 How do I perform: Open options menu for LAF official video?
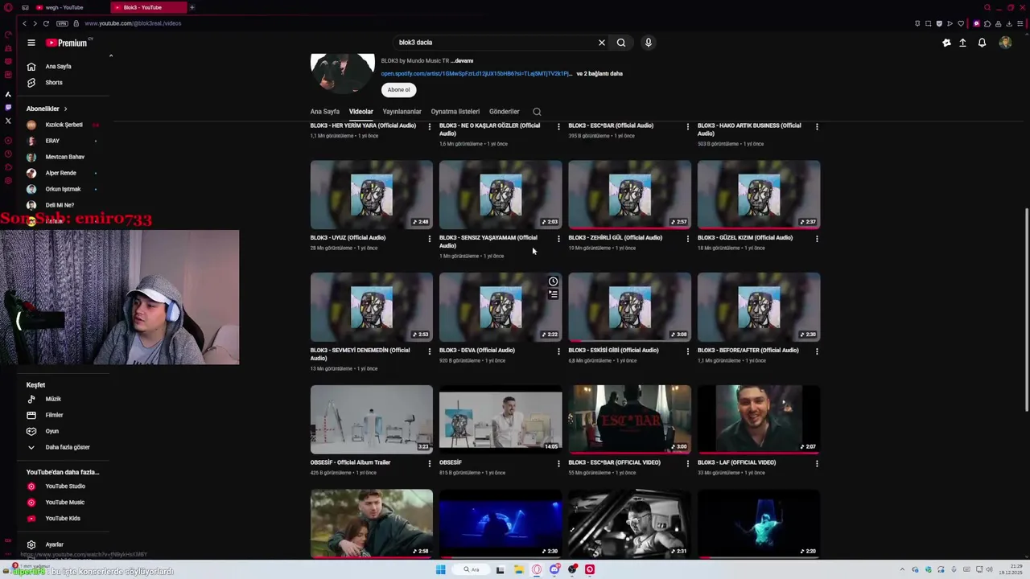817,464
